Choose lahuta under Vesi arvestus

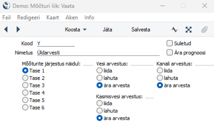[99, 78]
